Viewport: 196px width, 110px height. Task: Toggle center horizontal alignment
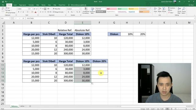(x=43, y=12)
